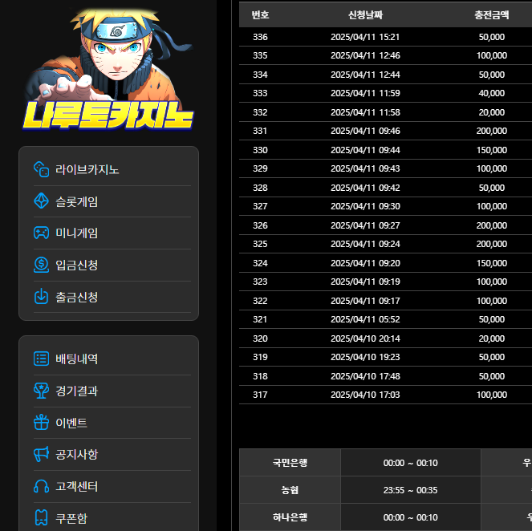Select the 하나은행 bank row label
Image resolution: width=532 pixels, height=531 pixels.
290,517
